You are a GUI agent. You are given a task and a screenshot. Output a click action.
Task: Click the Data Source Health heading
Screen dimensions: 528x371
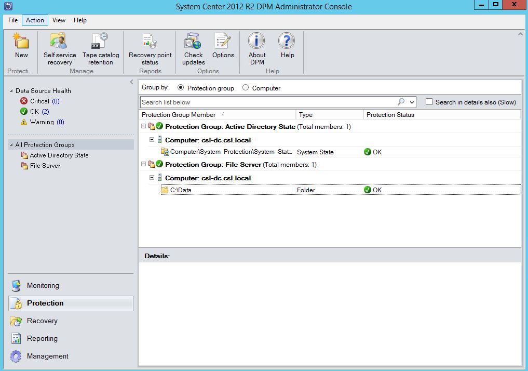pos(43,91)
